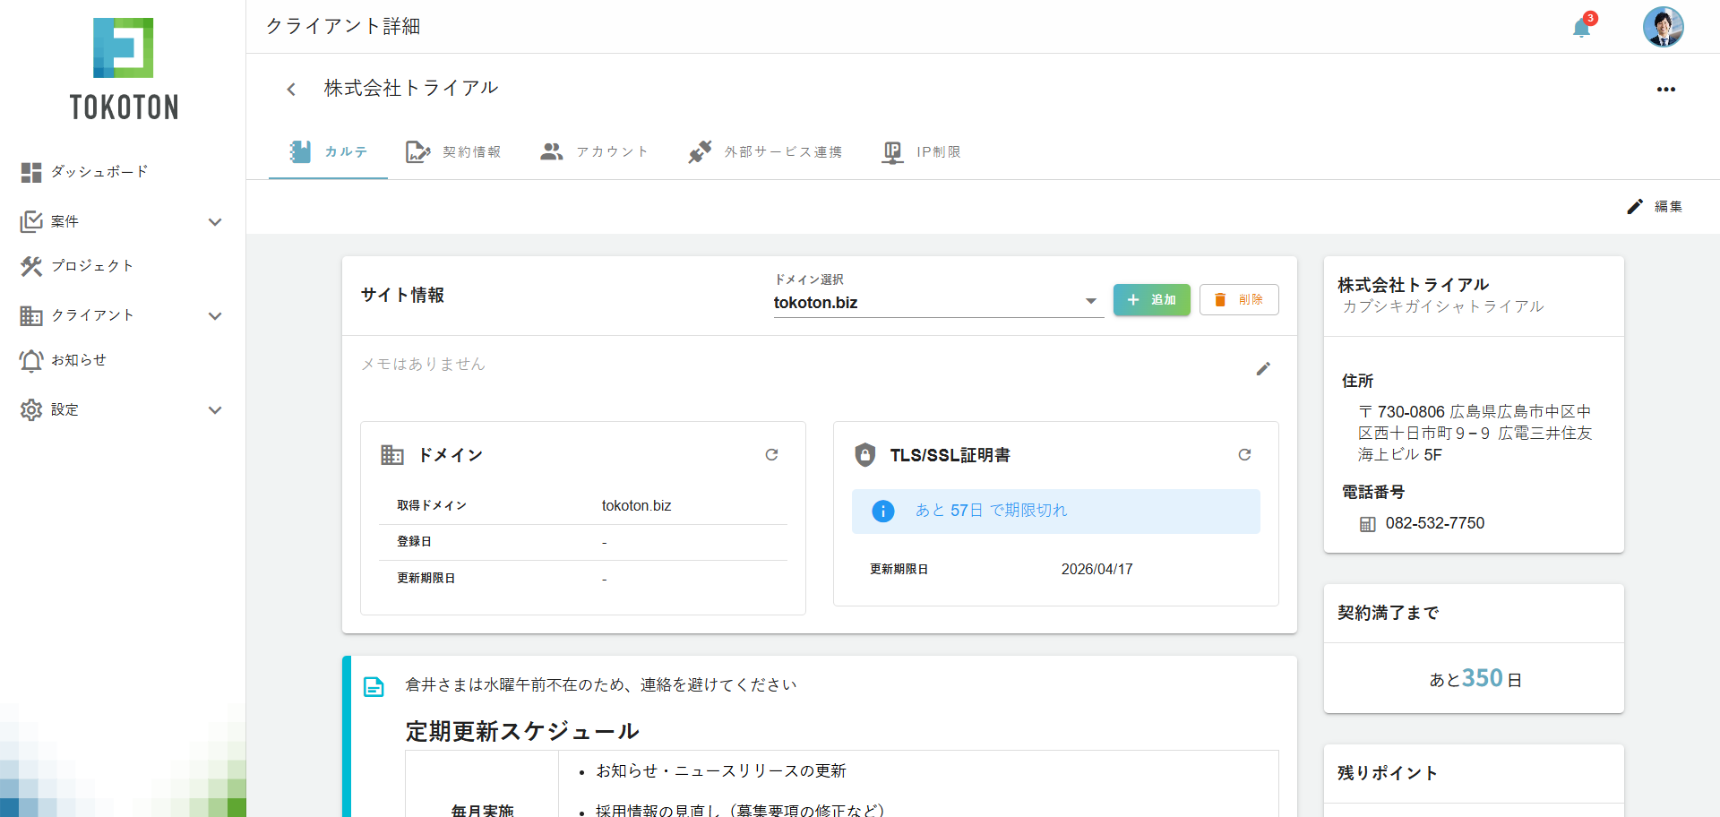Switch to the 契約情報 tab

pos(454,152)
